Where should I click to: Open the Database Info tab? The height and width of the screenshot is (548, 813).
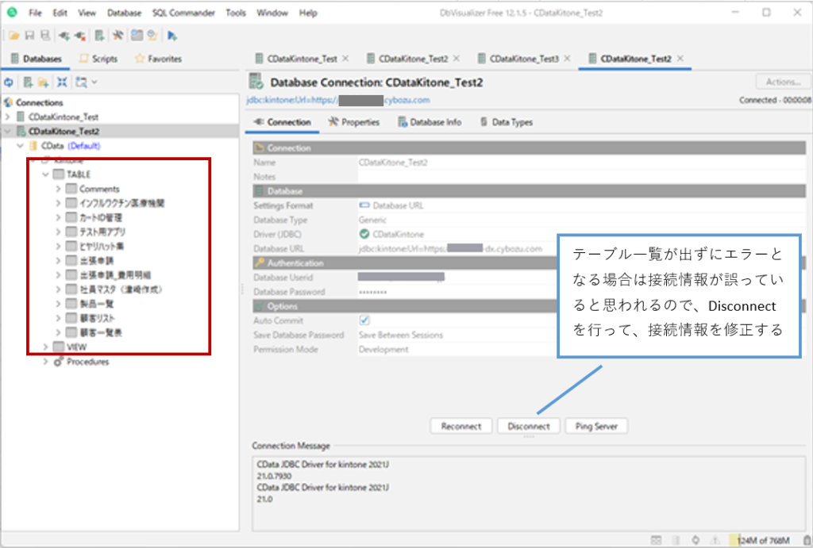point(430,122)
